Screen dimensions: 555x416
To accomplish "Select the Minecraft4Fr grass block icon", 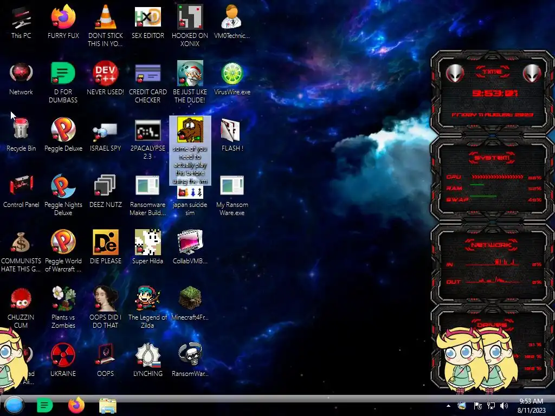I will pos(190,298).
